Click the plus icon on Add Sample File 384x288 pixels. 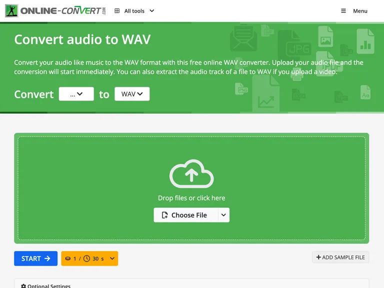(x=318, y=257)
